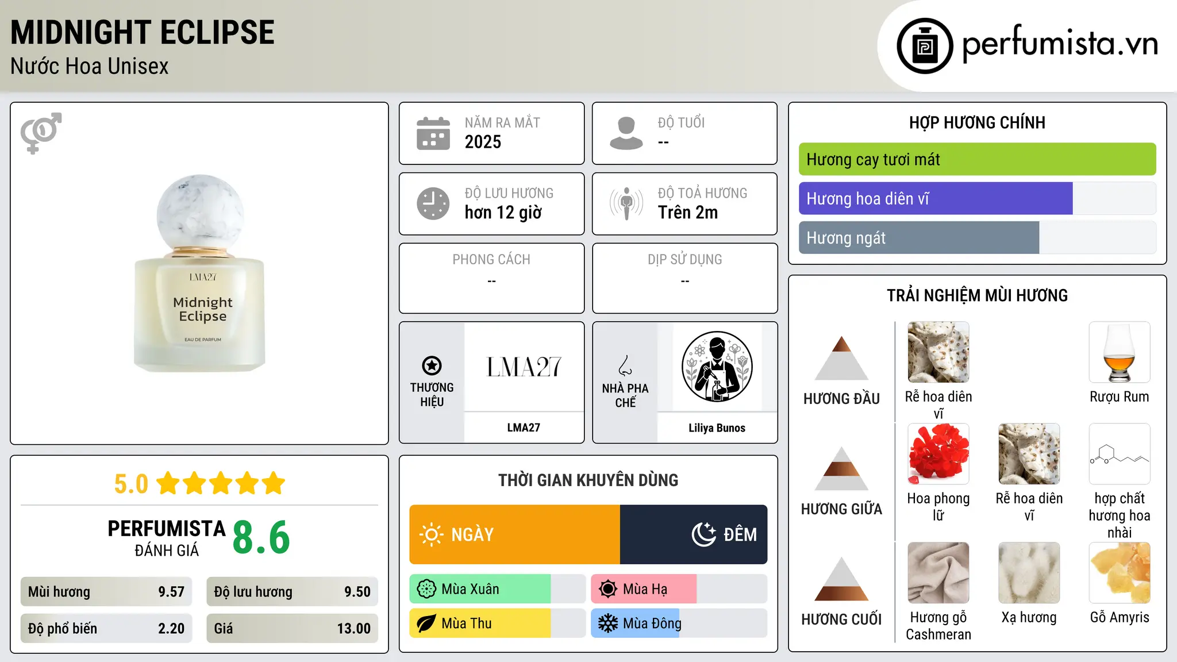
Task: Click the Perfumista 8.6 rating score
Action: [261, 537]
